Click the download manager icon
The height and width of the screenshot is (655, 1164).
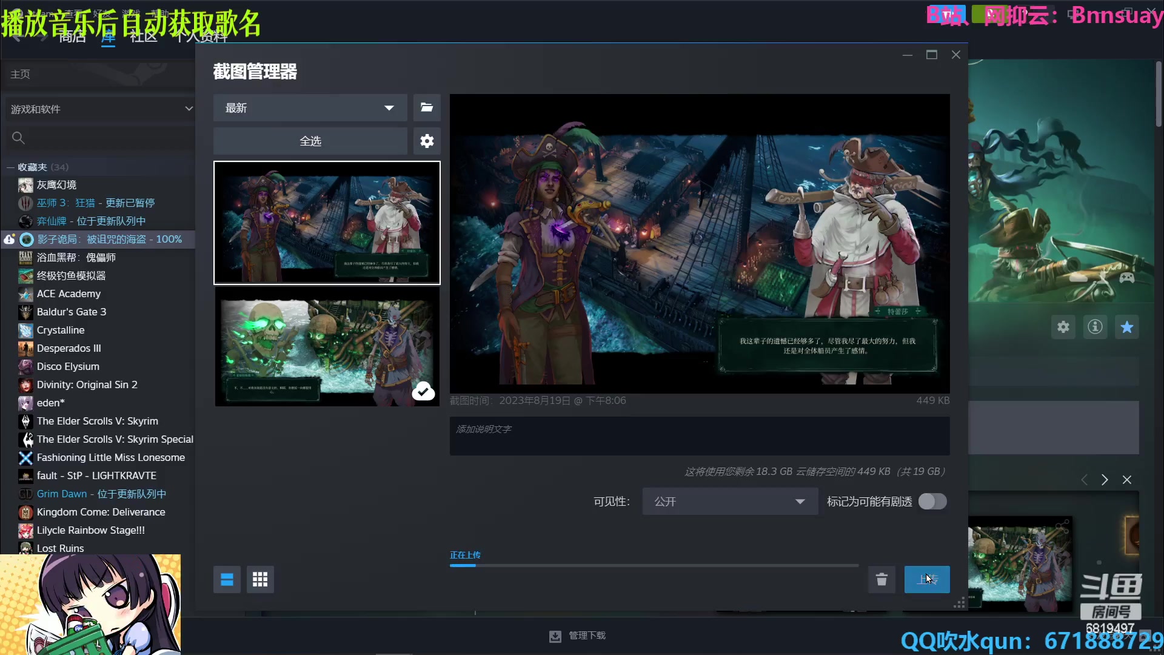click(x=555, y=636)
